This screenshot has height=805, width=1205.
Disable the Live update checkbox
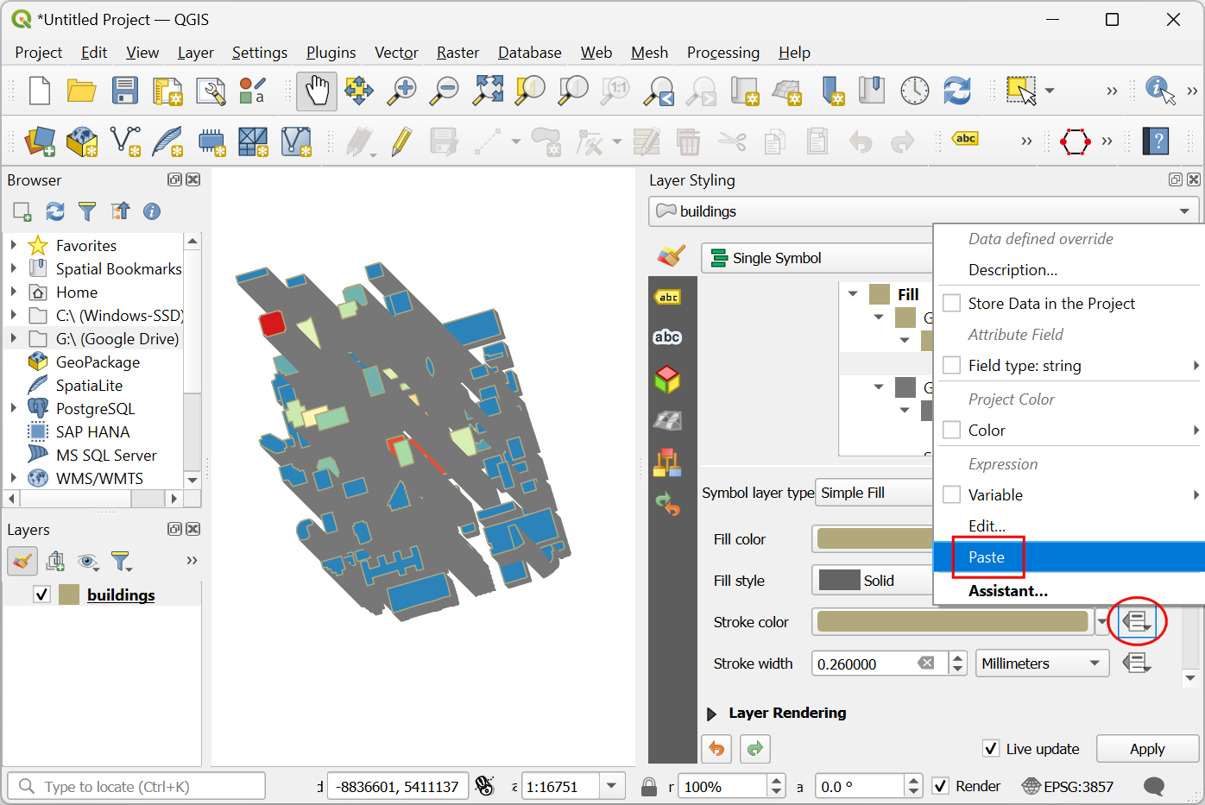pyautogui.click(x=991, y=749)
